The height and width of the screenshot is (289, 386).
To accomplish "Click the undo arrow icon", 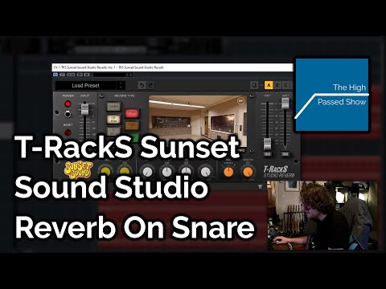I will 142,86.
